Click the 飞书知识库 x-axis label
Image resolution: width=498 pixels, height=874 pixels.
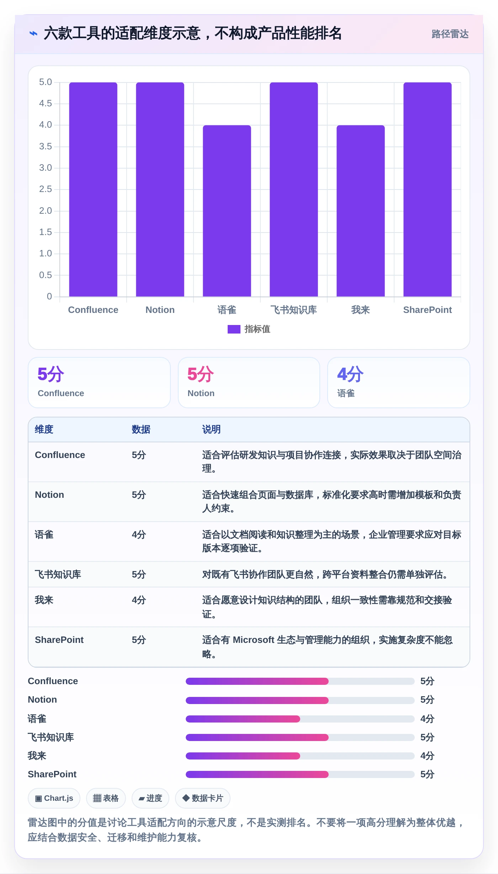294,310
